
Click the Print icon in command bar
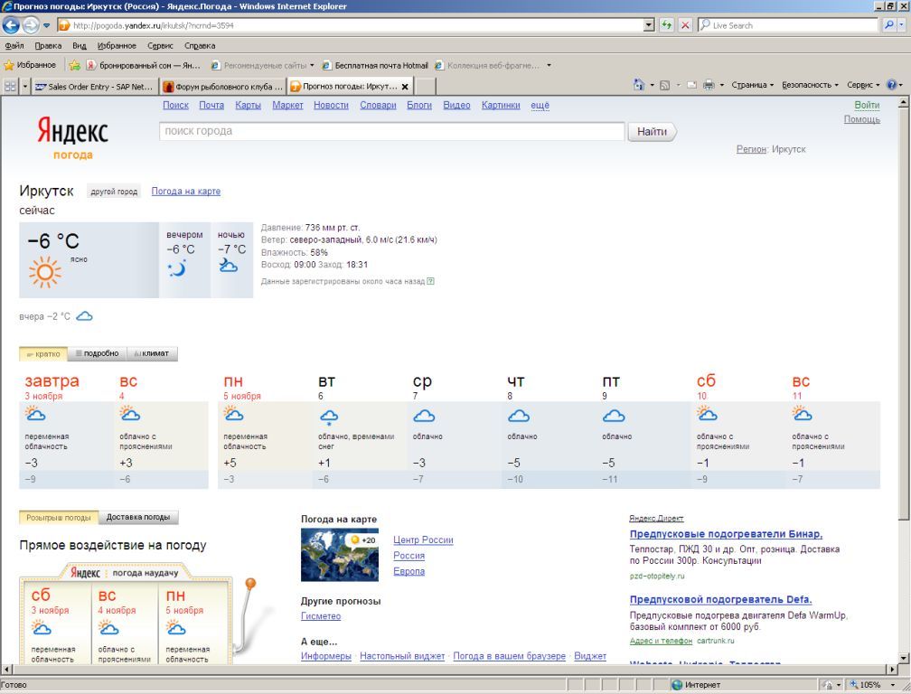tap(709, 85)
